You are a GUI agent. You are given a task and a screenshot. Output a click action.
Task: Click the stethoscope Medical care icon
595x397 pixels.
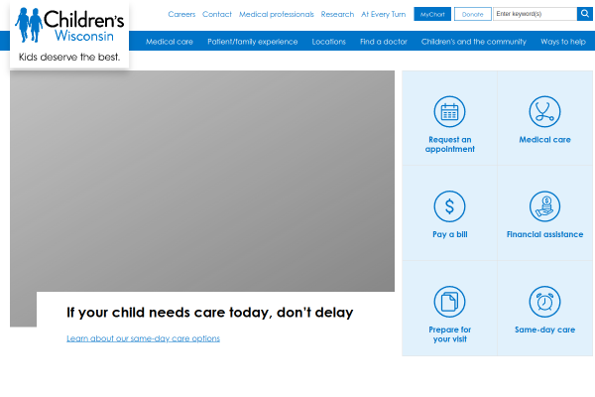[x=544, y=112]
